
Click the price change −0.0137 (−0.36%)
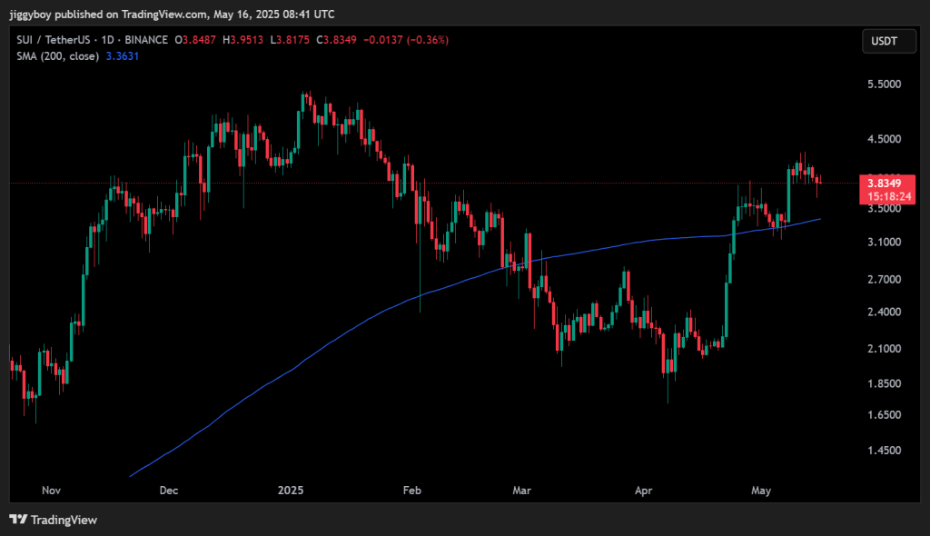[x=406, y=40]
